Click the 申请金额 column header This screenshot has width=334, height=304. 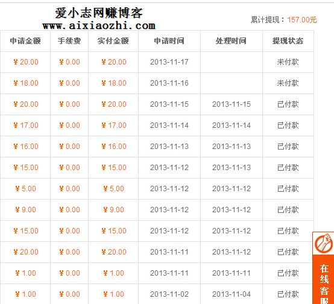[x=25, y=41]
